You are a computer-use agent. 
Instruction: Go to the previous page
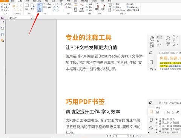tap(110, 136)
